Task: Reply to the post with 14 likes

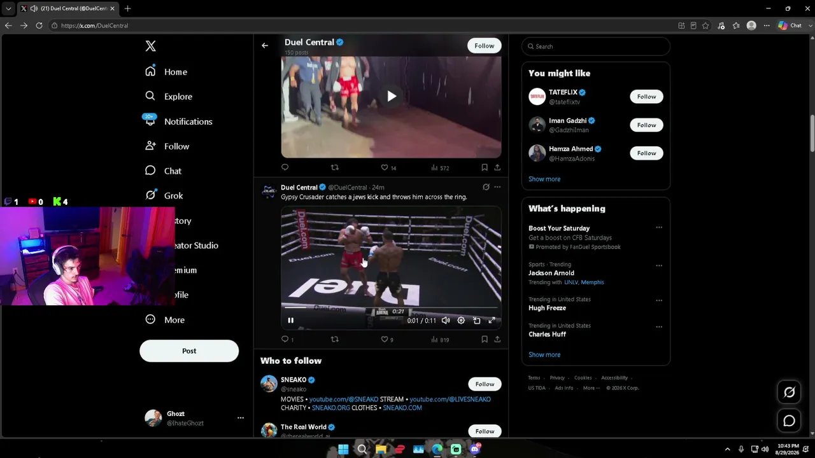Action: [x=285, y=167]
